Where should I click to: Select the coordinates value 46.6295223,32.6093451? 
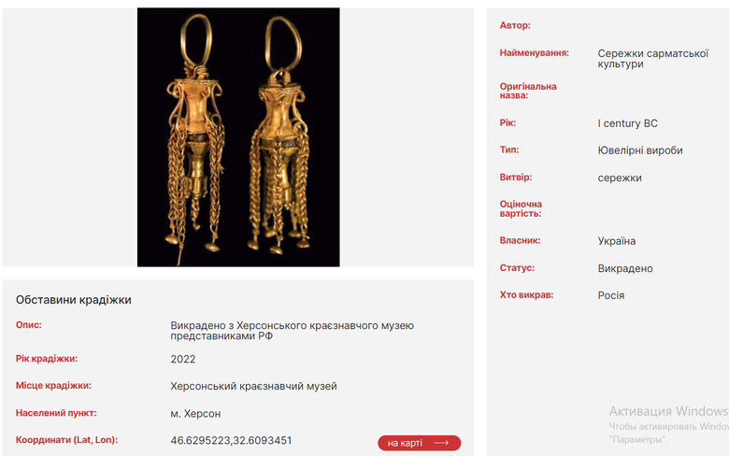pyautogui.click(x=231, y=440)
